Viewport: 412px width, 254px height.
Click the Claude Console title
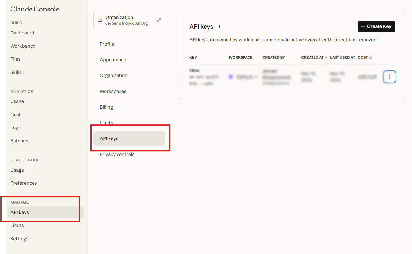coord(35,9)
